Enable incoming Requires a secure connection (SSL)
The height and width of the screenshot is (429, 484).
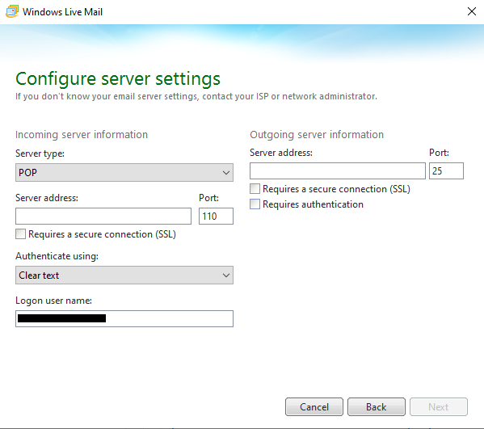click(21, 234)
